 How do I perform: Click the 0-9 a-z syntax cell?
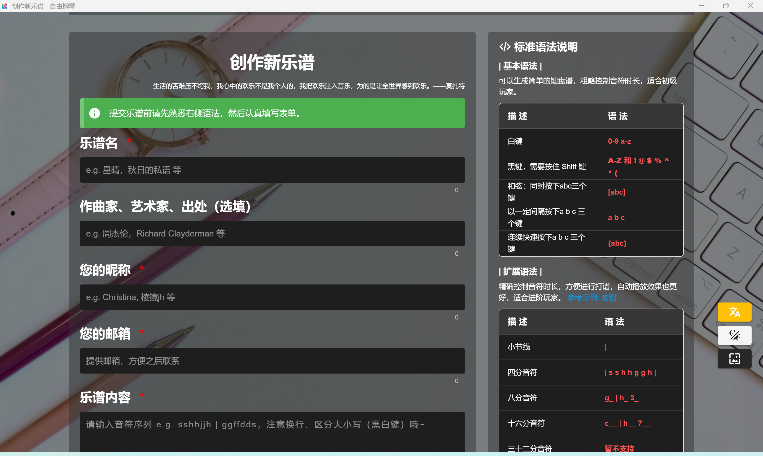pos(619,141)
